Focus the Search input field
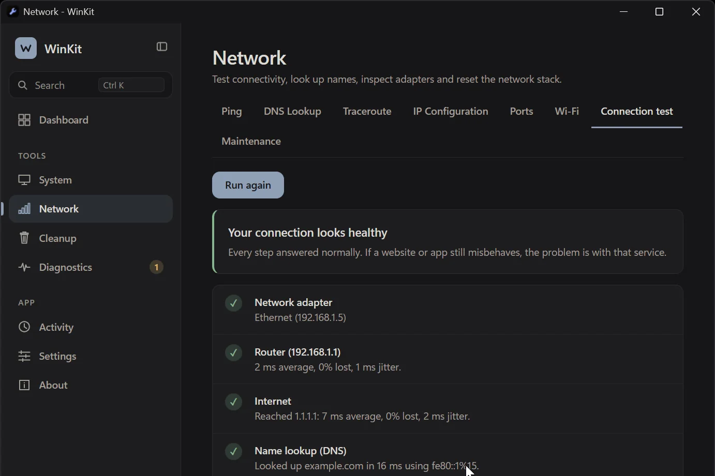The height and width of the screenshot is (476, 715). [x=91, y=85]
